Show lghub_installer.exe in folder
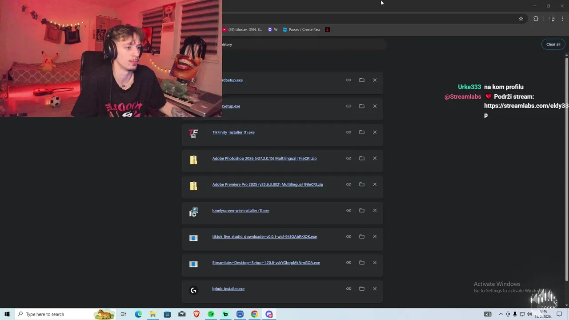 pos(361,288)
